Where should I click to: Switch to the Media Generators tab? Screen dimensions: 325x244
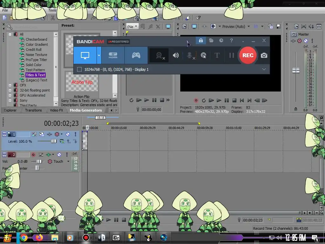(86, 110)
